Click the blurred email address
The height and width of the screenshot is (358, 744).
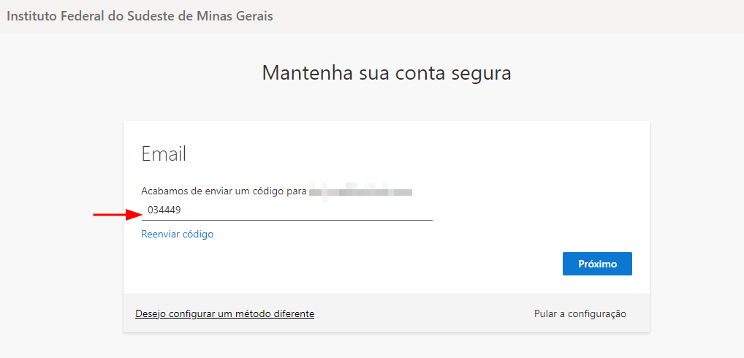[361, 191]
